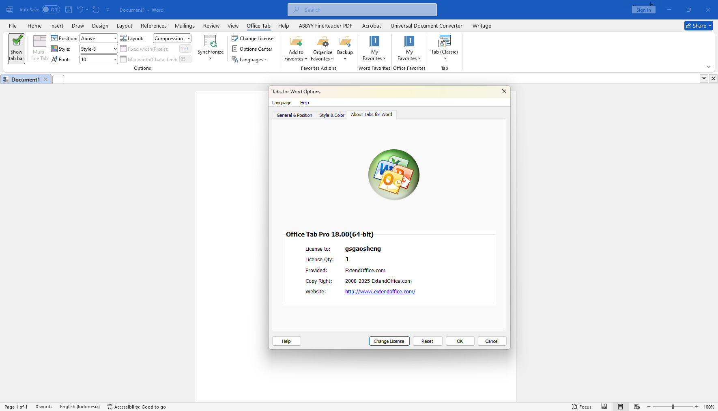Open the References ribbon tab
Viewport: 718px width, 411px height.
pos(153,26)
